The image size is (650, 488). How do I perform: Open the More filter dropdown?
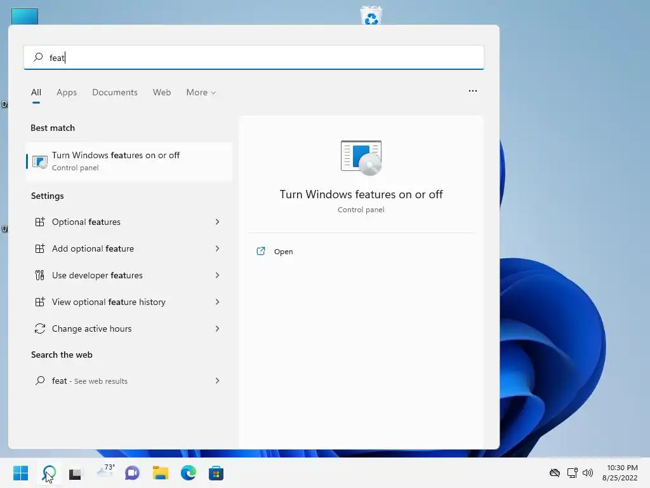[201, 92]
